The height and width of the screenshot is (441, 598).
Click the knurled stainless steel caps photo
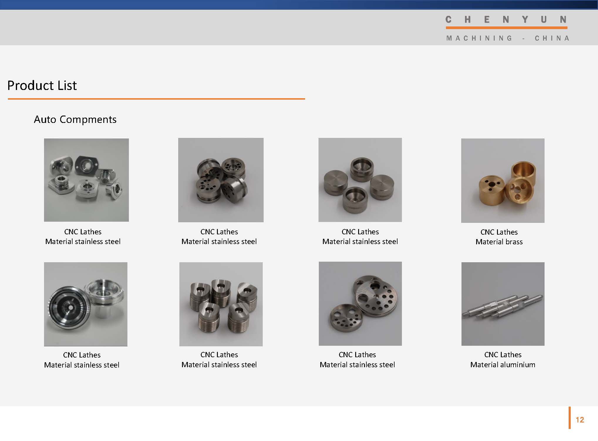tap(360, 180)
